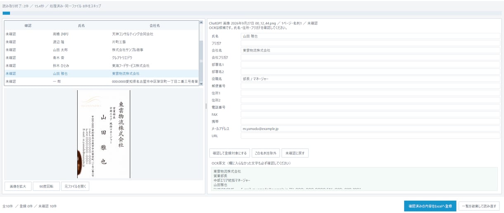
Task: Open the source file via 元ファイルを開く
Action: click(x=75, y=186)
